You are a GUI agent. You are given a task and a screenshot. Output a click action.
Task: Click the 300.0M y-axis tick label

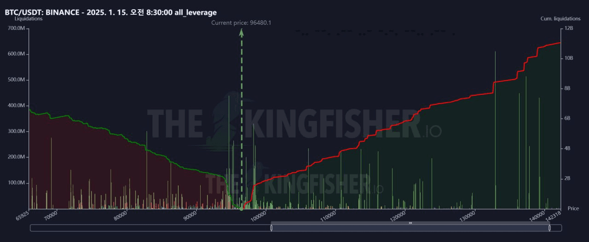click(17, 132)
